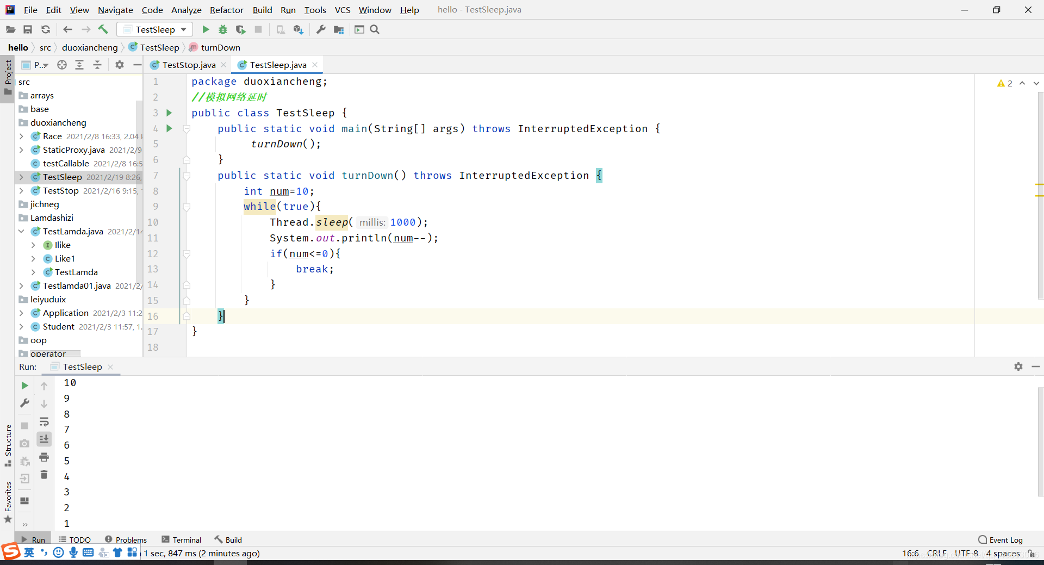This screenshot has height=565, width=1044.
Task: Click the CRLF line separator selector
Action: (x=936, y=553)
